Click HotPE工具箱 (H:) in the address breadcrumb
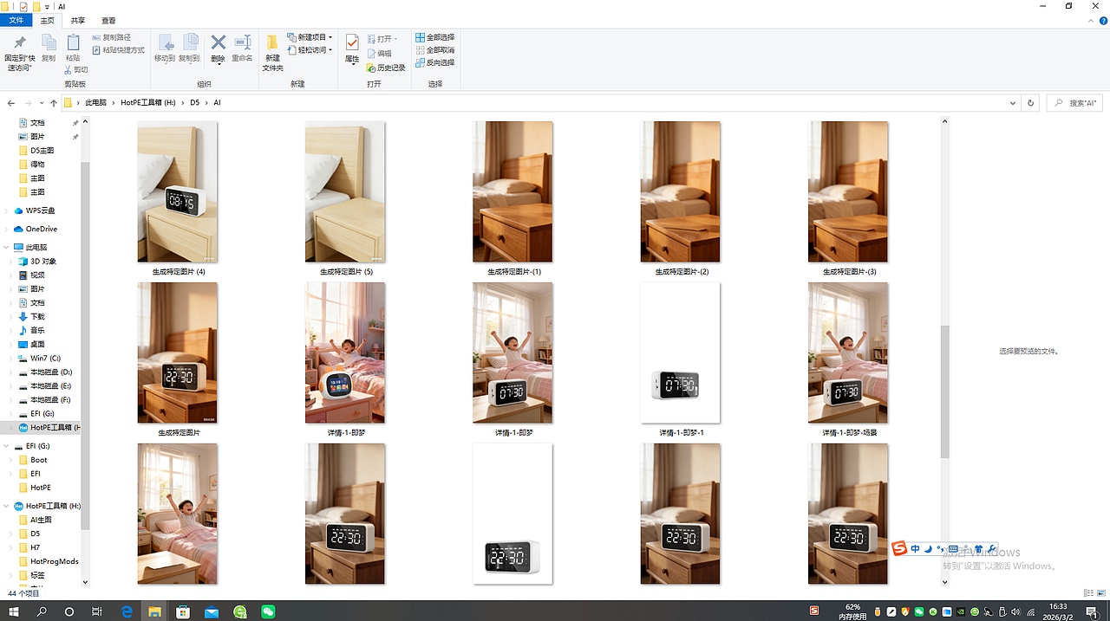1110x621 pixels. point(148,103)
